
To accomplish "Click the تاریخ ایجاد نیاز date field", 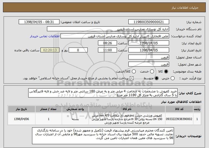I will tap(149, 43).
